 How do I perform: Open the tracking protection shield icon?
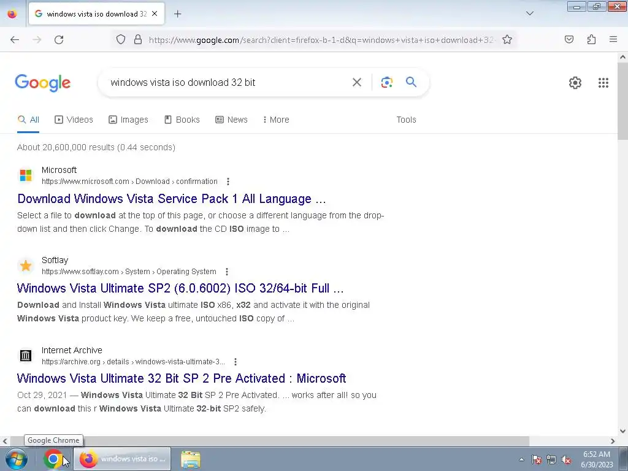pos(121,40)
